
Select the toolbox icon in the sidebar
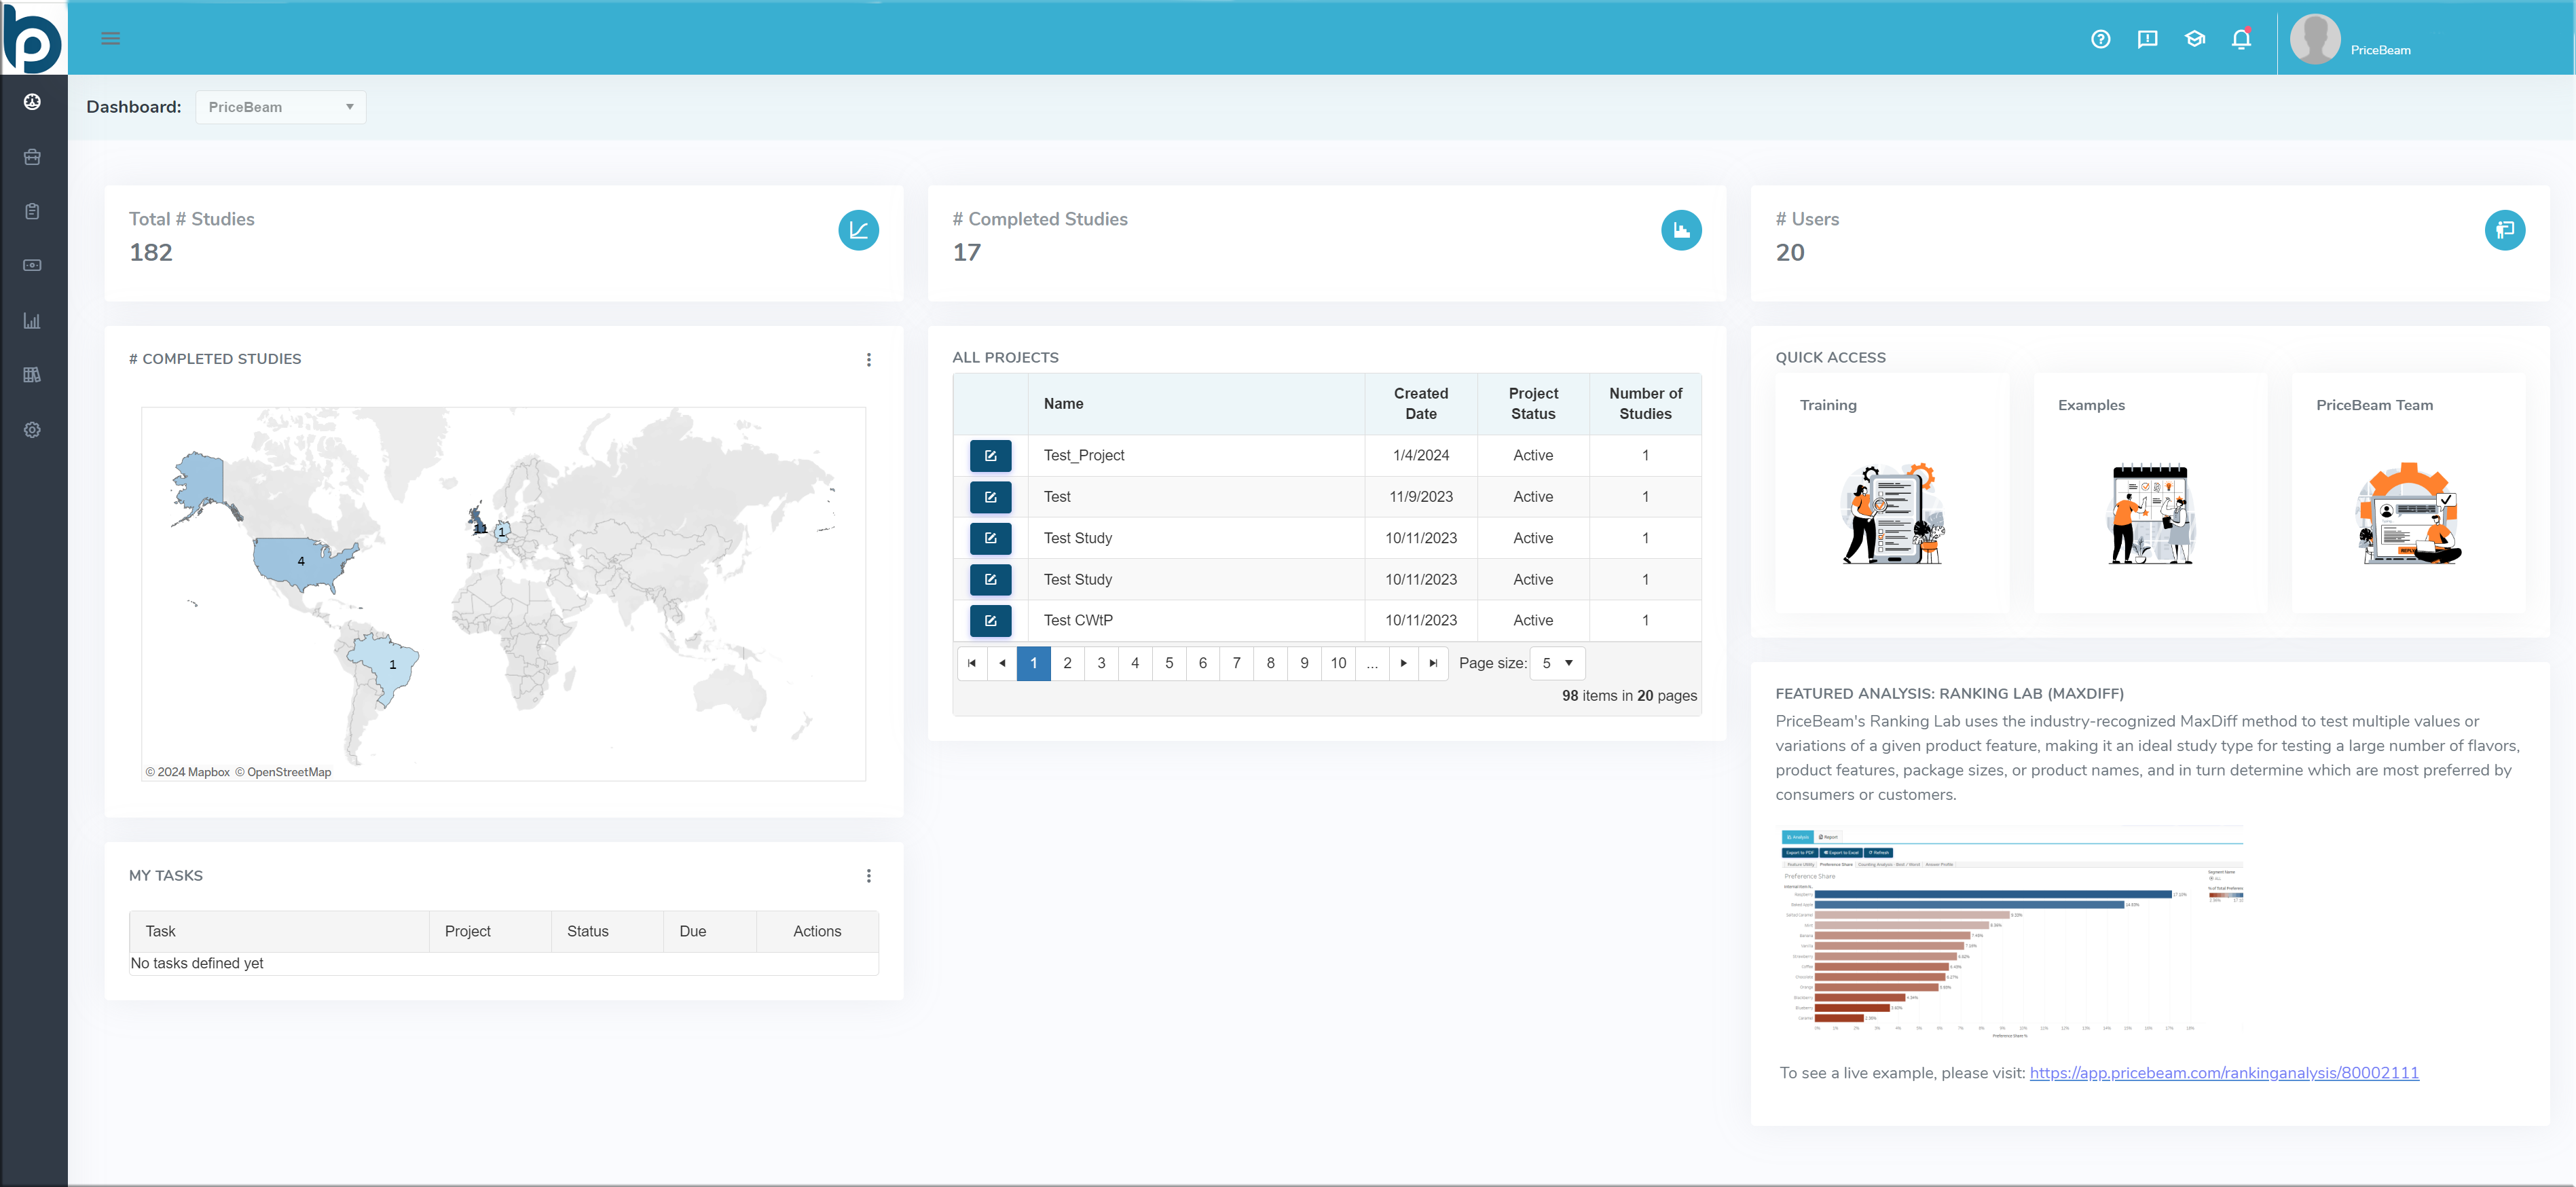tap(32, 156)
